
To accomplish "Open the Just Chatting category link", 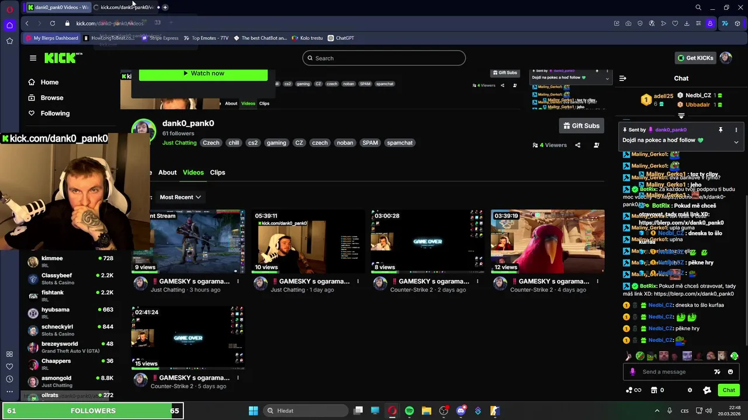I will click(x=179, y=143).
